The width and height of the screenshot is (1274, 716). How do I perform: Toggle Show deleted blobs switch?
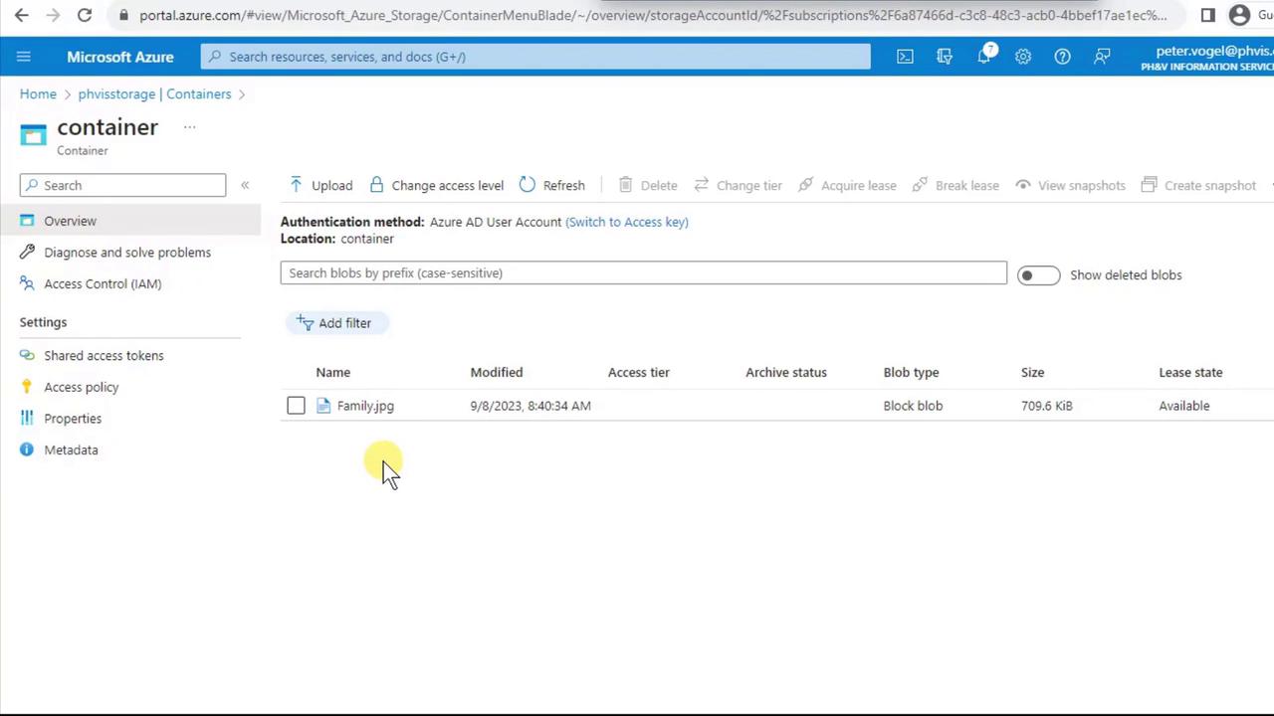click(x=1039, y=275)
